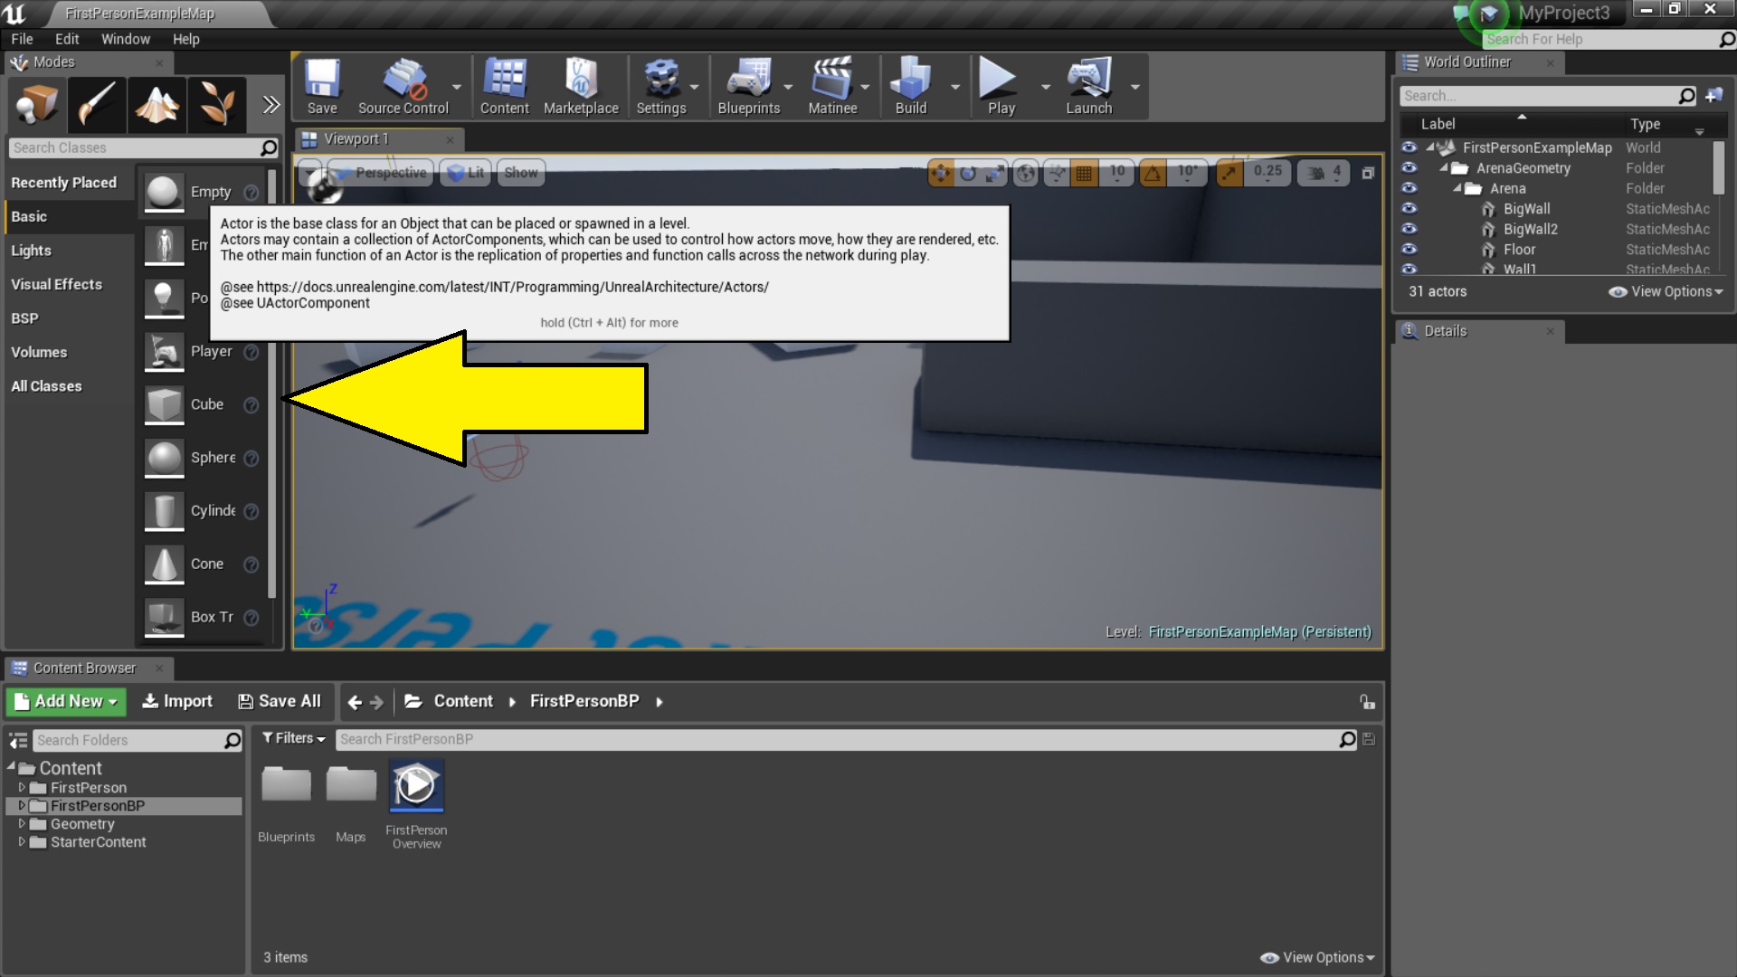Click the Marketplace toolbar icon
1737x977 pixels.
tap(579, 90)
